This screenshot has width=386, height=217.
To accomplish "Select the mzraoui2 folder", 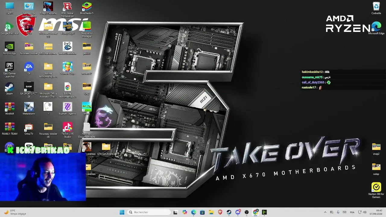I will pos(87,68).
